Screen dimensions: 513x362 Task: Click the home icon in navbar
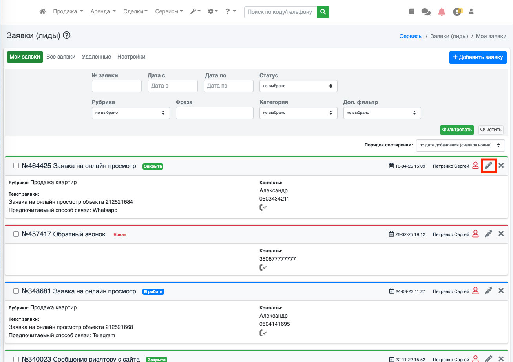[43, 12]
